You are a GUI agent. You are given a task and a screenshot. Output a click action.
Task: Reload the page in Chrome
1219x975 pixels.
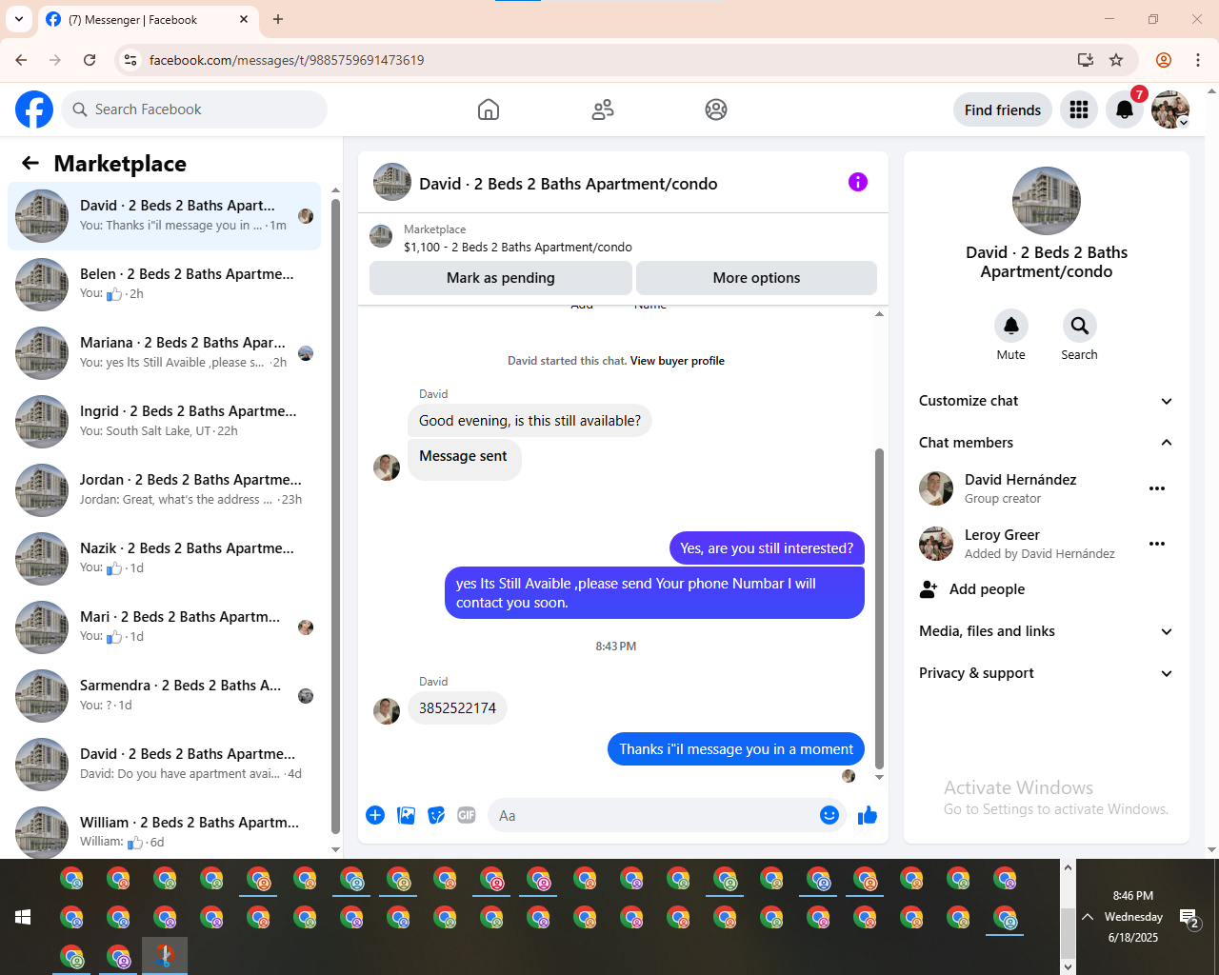tap(90, 60)
